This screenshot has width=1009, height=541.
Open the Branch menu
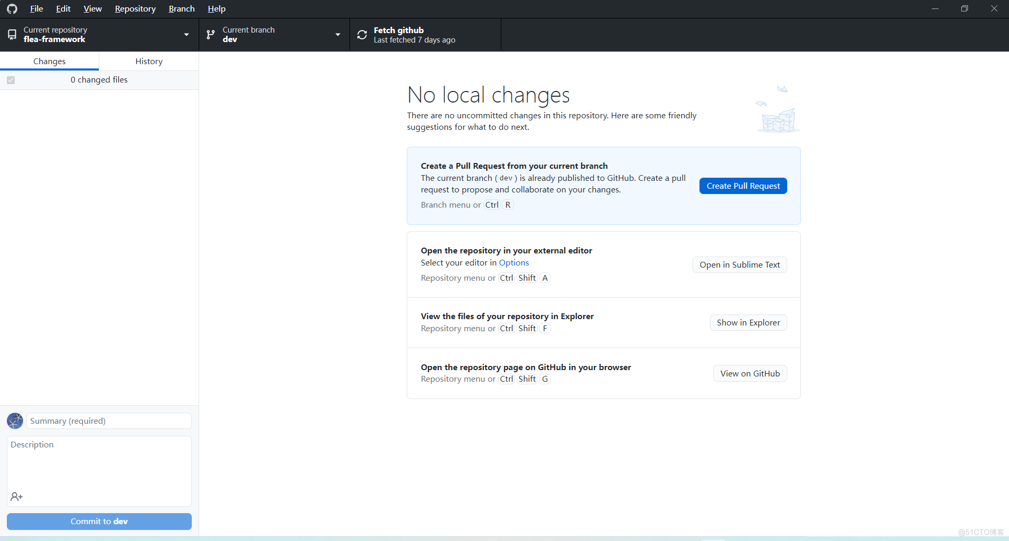(181, 9)
